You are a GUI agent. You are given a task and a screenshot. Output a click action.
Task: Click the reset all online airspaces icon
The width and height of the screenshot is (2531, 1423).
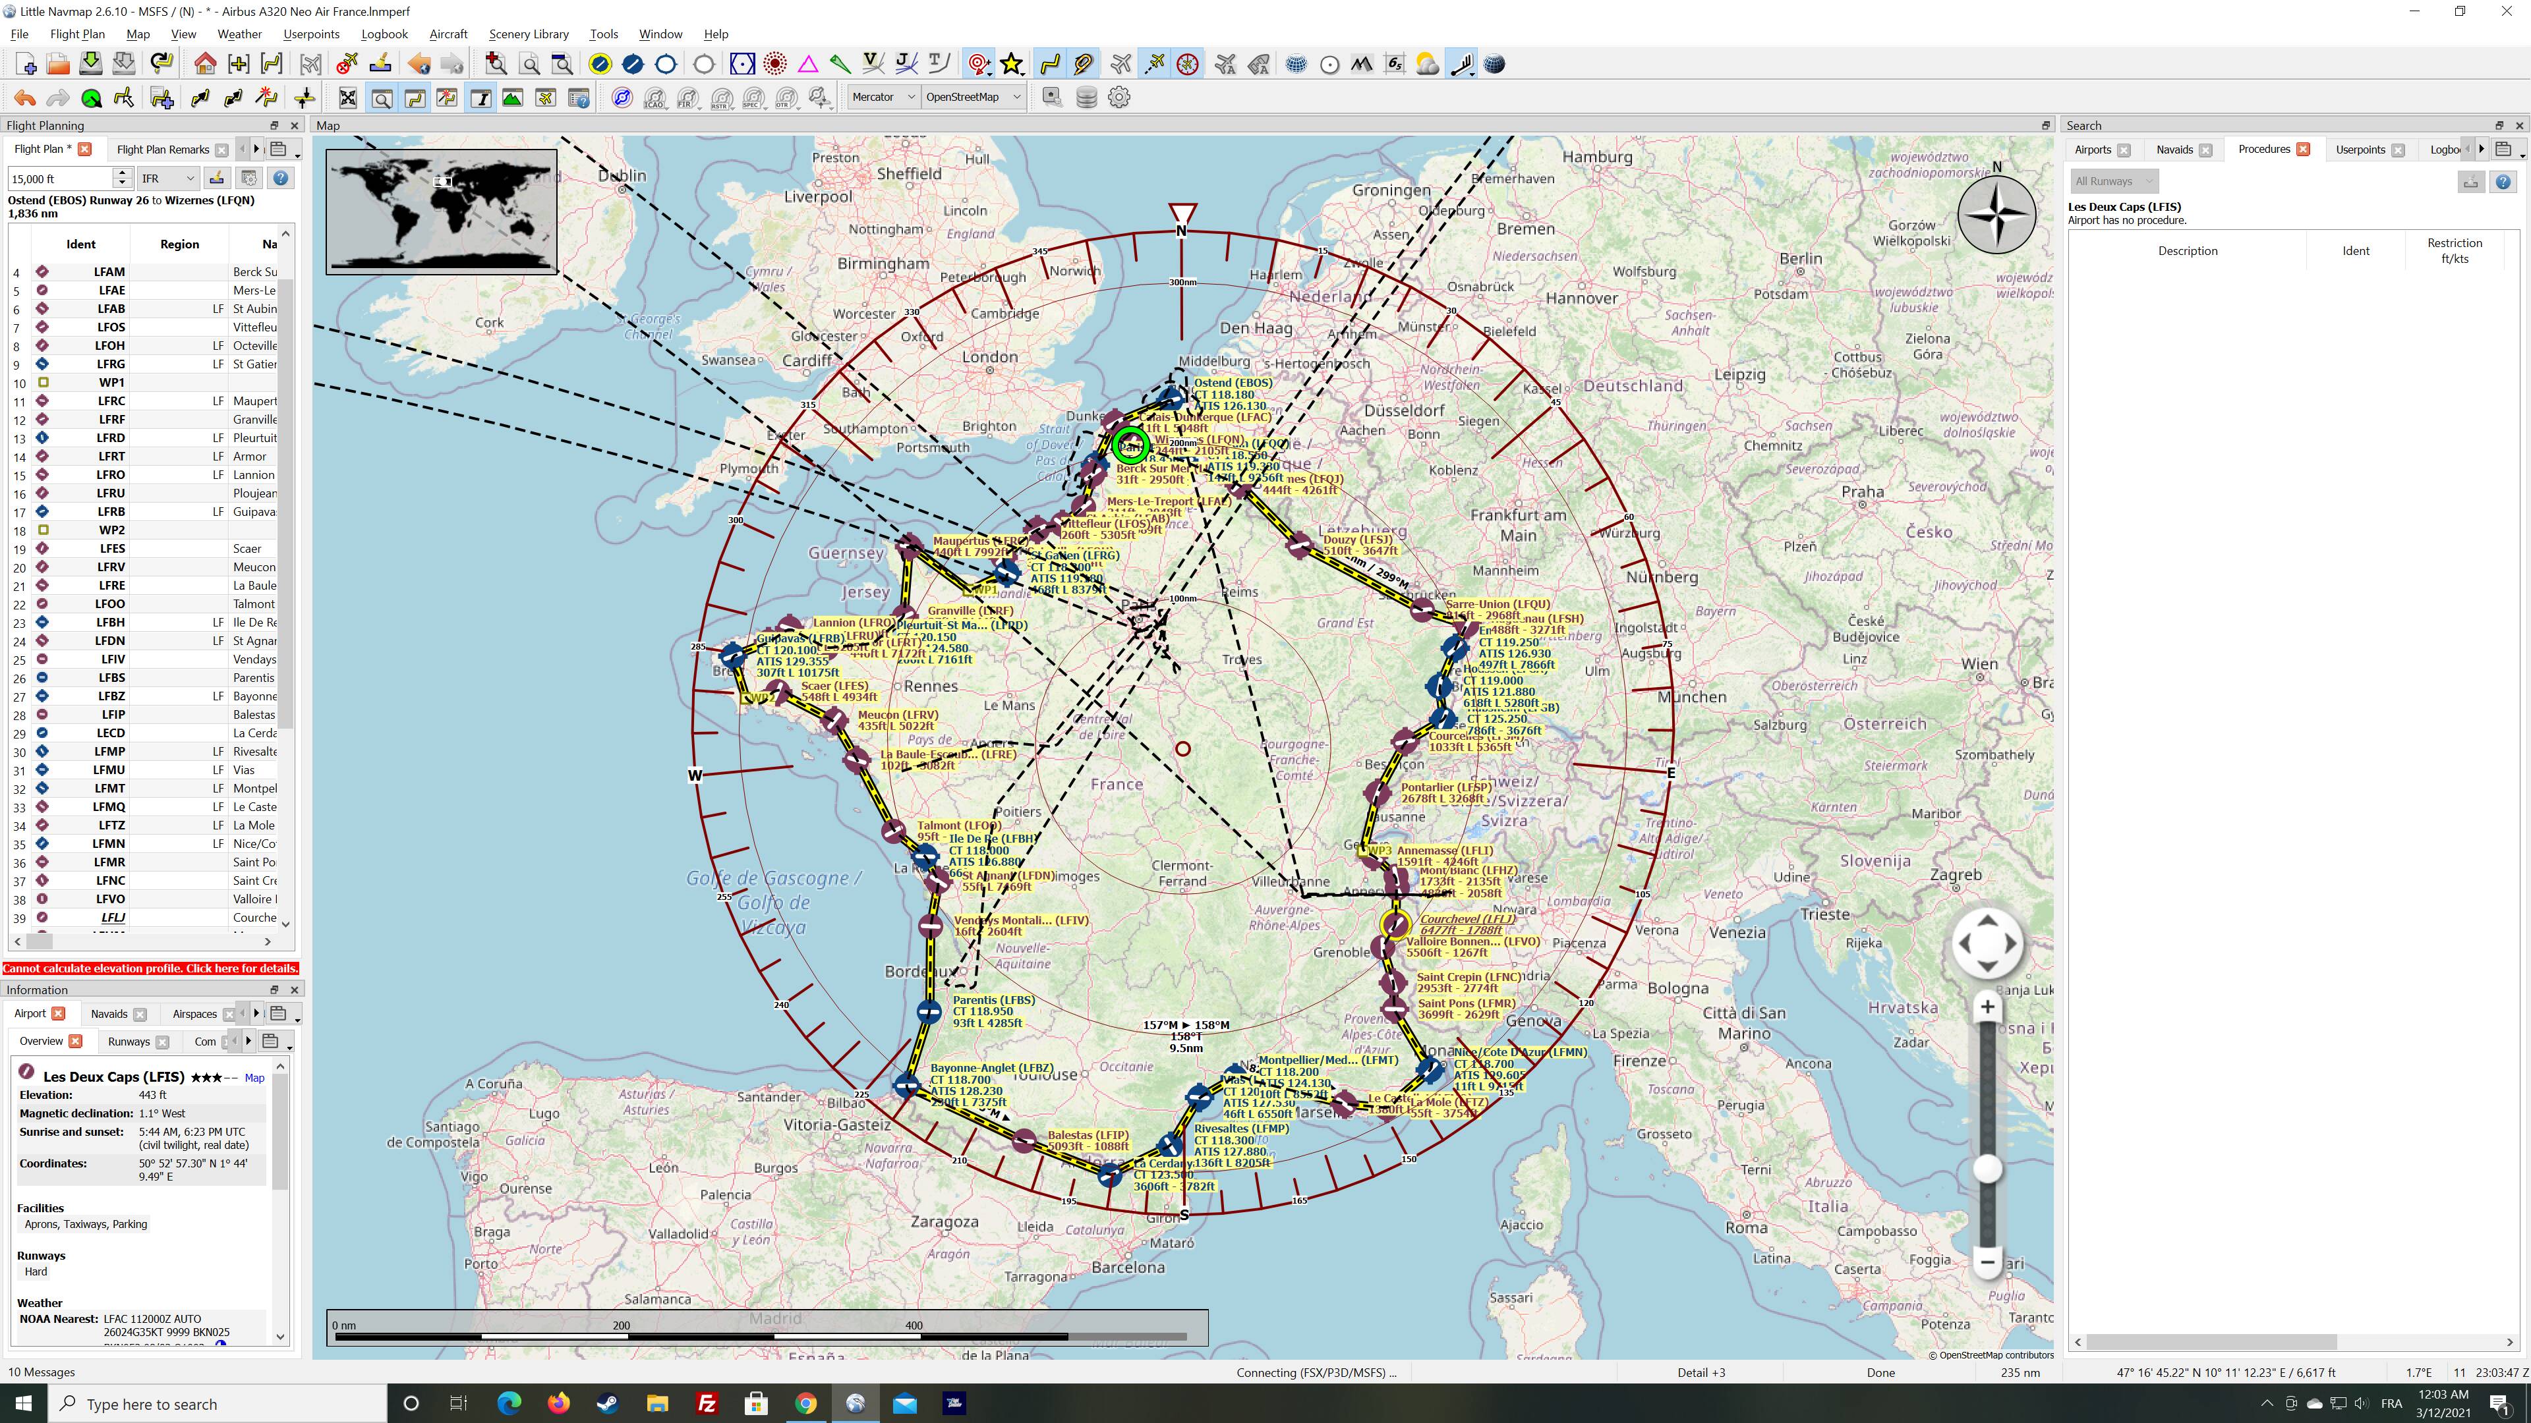tap(622, 98)
